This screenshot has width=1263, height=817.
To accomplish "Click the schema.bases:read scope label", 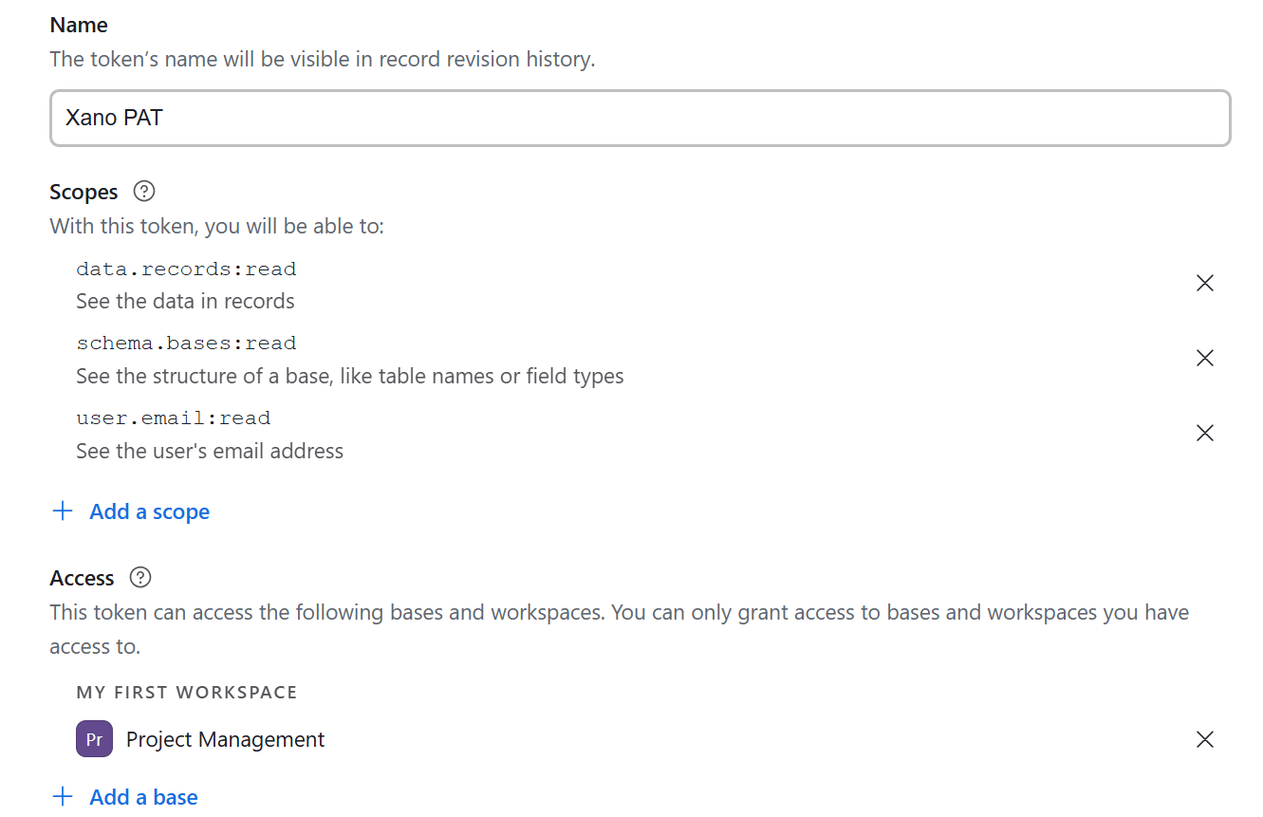I will click(x=186, y=344).
